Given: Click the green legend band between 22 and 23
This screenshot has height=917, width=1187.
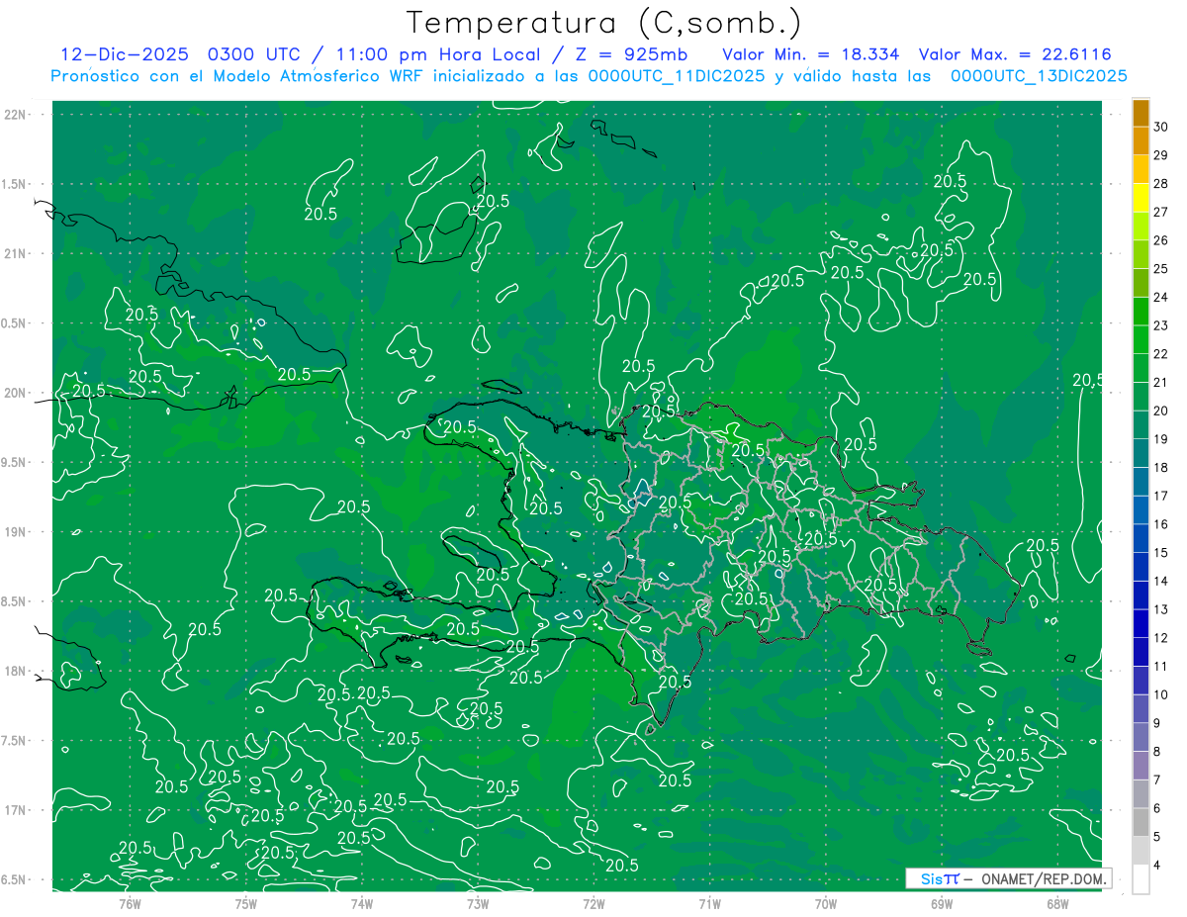Looking at the screenshot, I should point(1141,339).
